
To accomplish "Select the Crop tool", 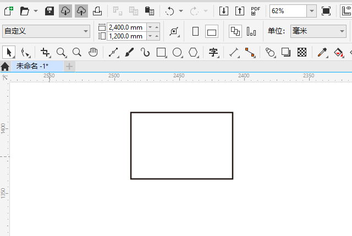I will tap(46, 53).
